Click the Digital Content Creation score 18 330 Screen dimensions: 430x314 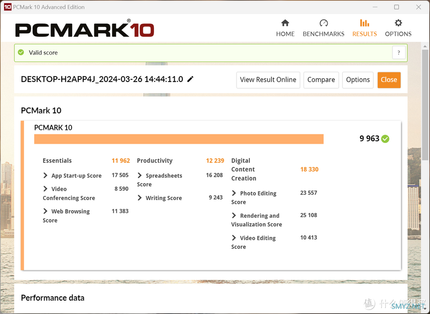pyautogui.click(x=309, y=169)
